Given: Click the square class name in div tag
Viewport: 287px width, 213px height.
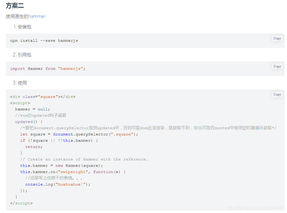Looking at the screenshot, I should [x=48, y=96].
